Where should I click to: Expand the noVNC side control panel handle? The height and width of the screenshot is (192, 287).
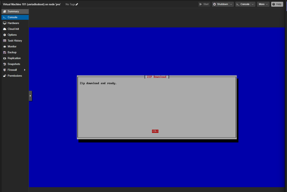[x=30, y=96]
